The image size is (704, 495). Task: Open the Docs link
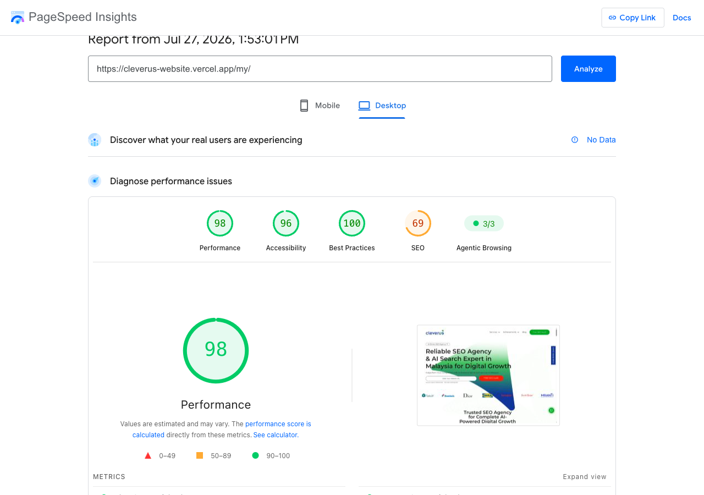point(682,18)
